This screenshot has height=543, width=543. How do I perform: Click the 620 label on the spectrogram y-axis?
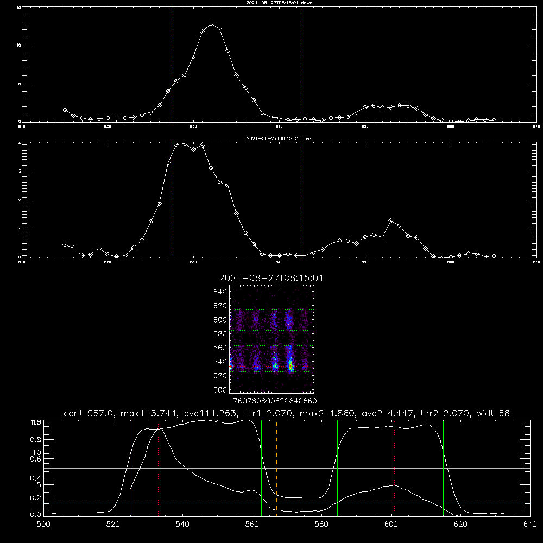pyautogui.click(x=220, y=306)
